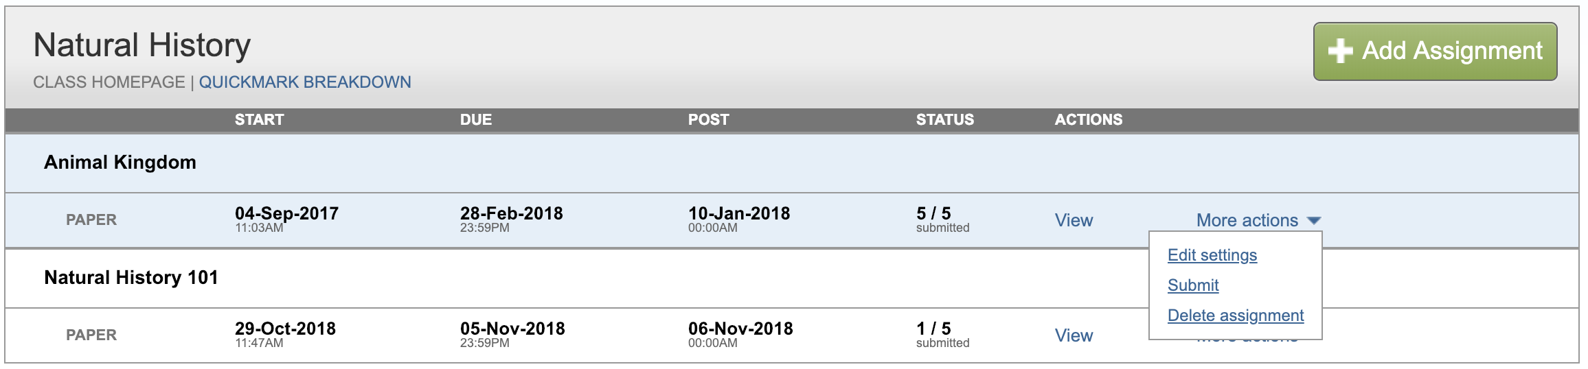Image resolution: width=1588 pixels, height=369 pixels.
Task: View the Animal Kingdom paper submissions
Action: click(x=1074, y=220)
